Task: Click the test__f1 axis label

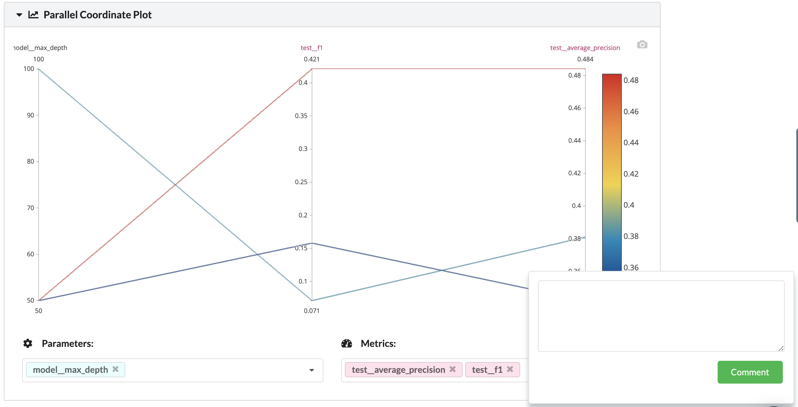Action: tap(311, 48)
